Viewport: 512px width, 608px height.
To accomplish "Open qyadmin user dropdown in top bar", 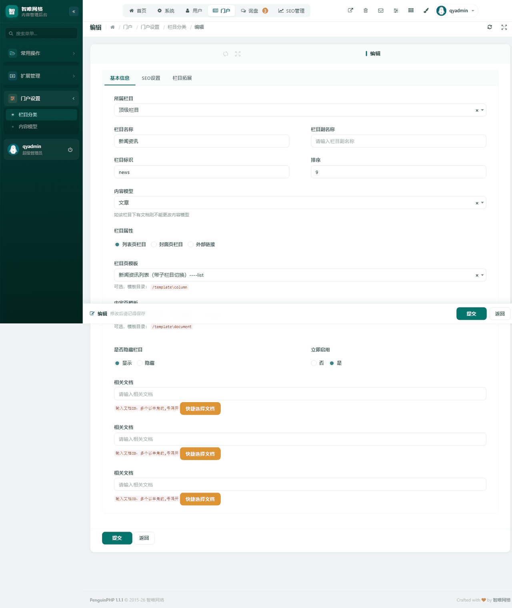I will 456,11.
